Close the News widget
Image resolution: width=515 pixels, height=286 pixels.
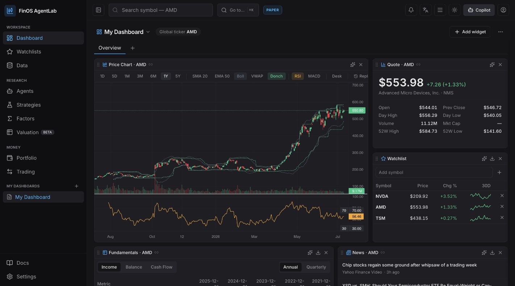pos(500,253)
